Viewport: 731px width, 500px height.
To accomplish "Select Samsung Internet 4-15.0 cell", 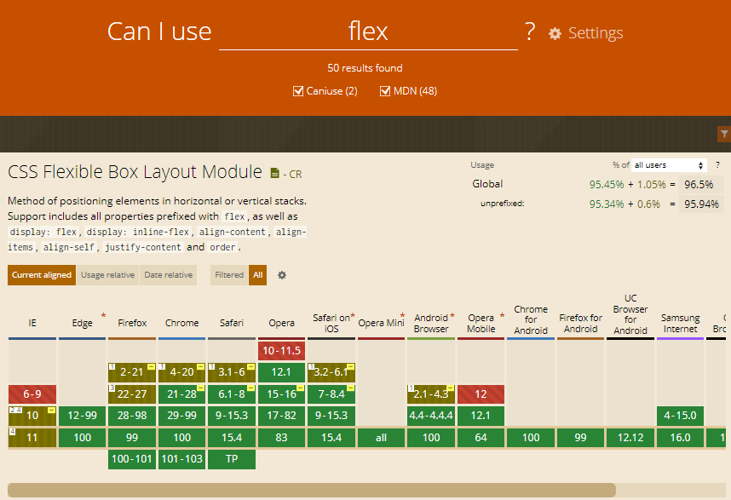I will (x=681, y=416).
